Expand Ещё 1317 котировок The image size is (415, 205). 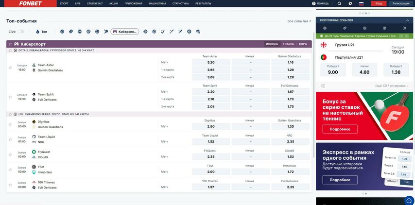pyautogui.click(x=392, y=86)
